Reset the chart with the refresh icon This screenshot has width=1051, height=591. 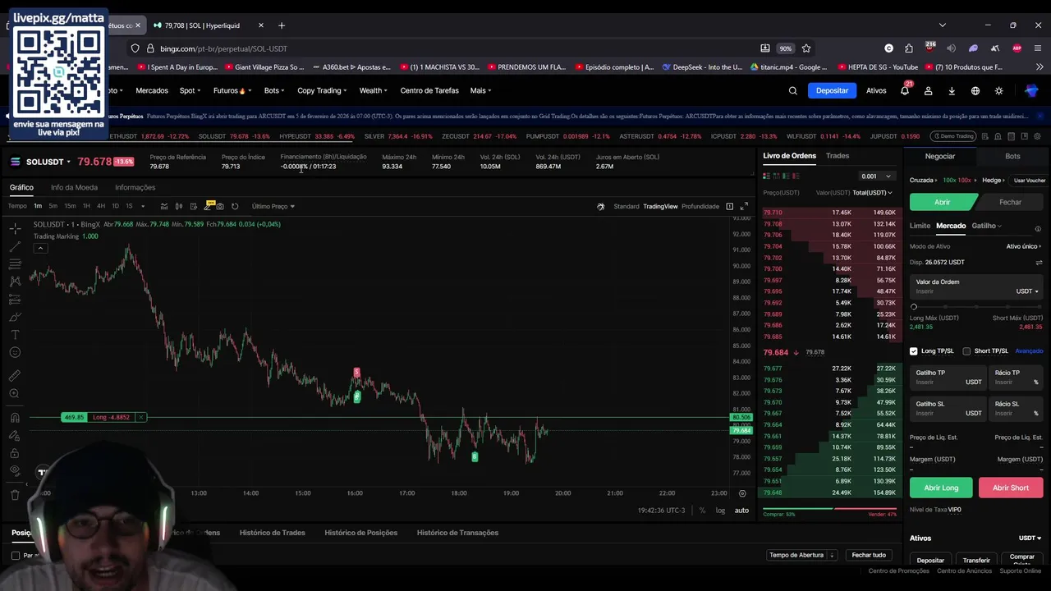point(235,206)
